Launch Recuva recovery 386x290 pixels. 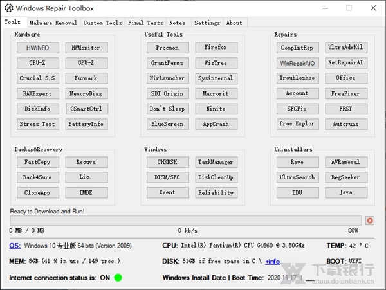click(x=86, y=162)
